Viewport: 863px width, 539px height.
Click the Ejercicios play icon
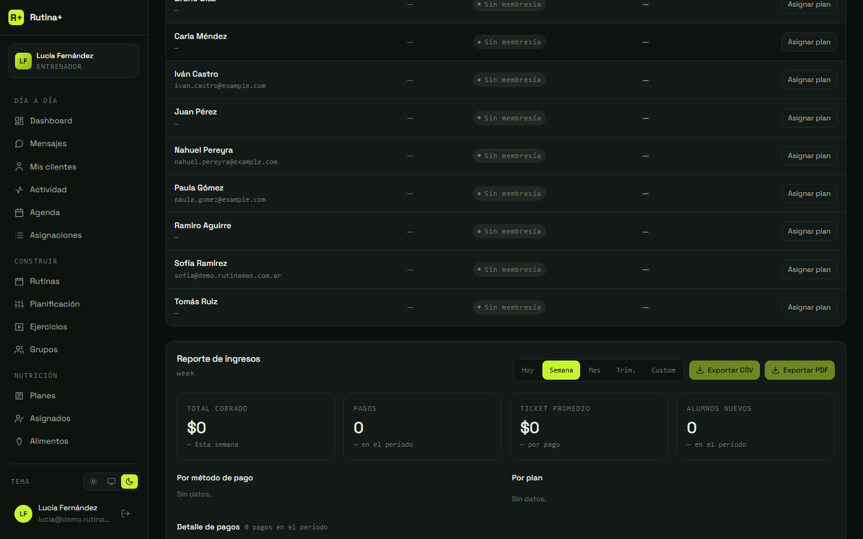(19, 327)
